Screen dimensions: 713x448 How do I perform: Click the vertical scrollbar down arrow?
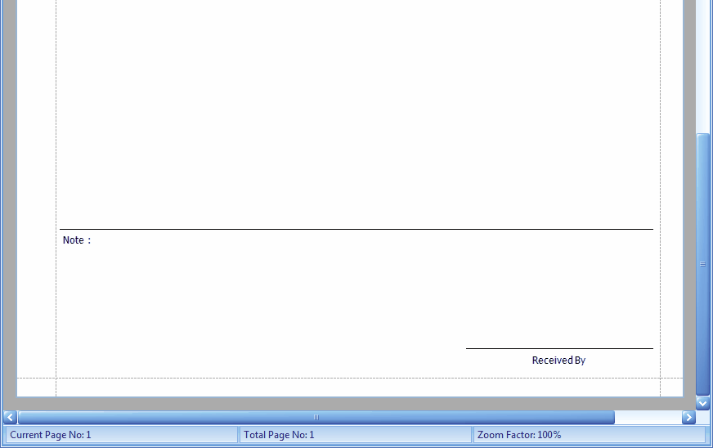pyautogui.click(x=702, y=403)
